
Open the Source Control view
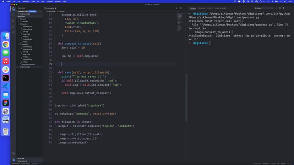[13, 20]
